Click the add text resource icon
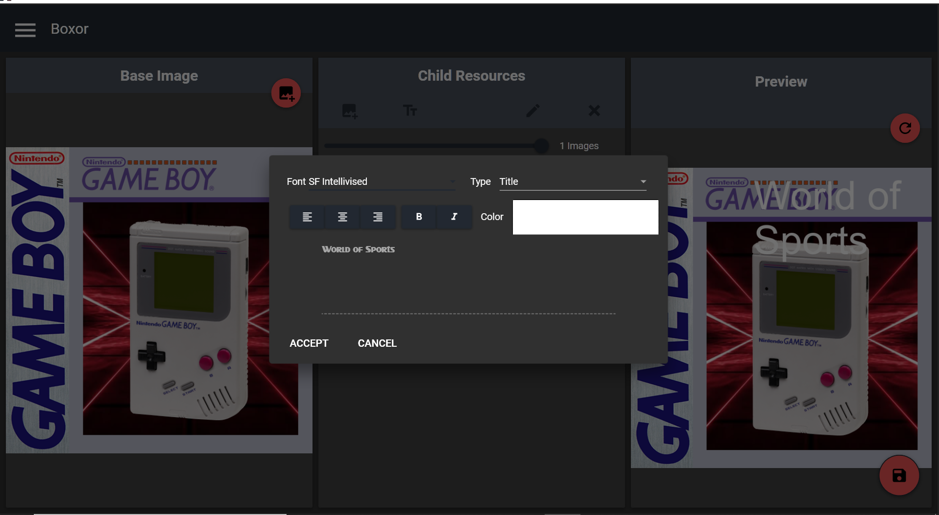The height and width of the screenshot is (515, 939). (410, 111)
